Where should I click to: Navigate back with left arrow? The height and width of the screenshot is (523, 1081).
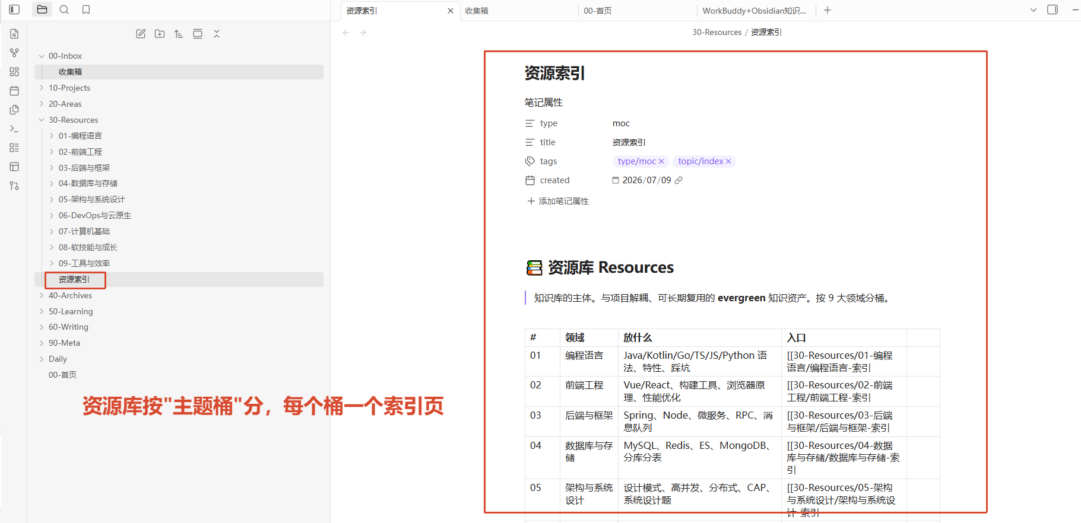point(346,33)
